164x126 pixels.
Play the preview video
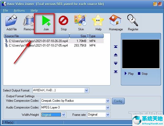tap(129, 73)
